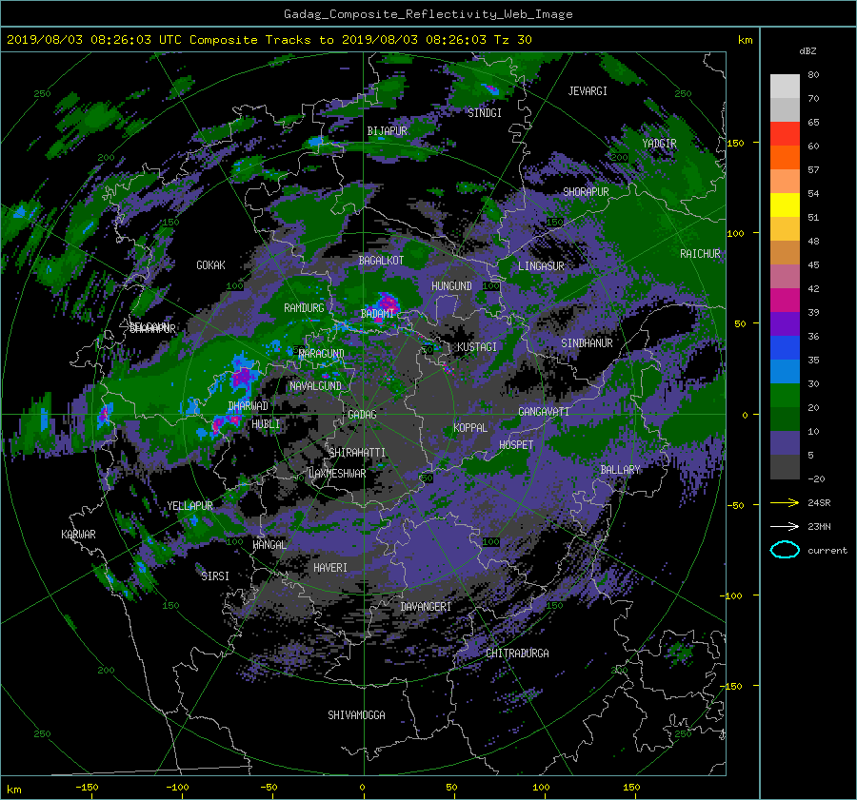Click the 23MN legend label

tap(819, 527)
